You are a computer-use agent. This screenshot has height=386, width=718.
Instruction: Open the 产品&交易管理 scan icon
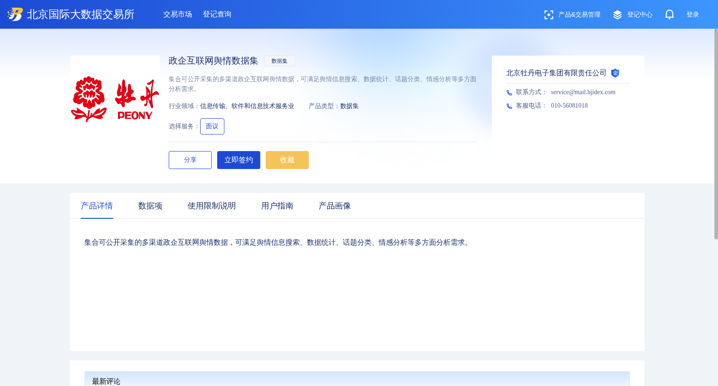548,15
